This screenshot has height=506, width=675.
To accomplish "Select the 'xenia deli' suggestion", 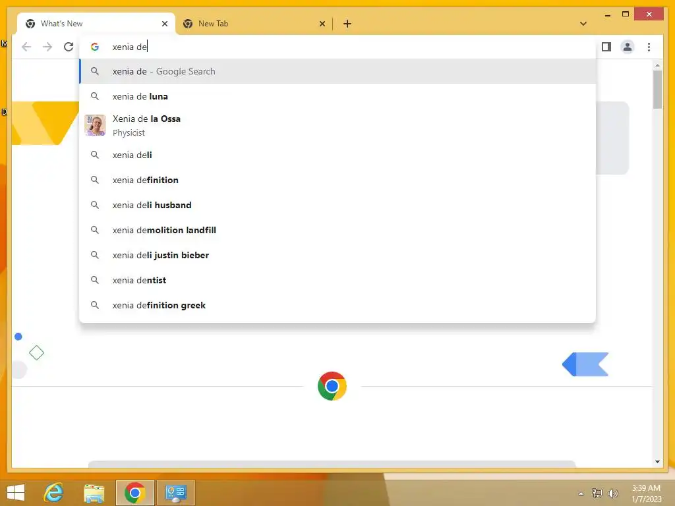I will 338,155.
